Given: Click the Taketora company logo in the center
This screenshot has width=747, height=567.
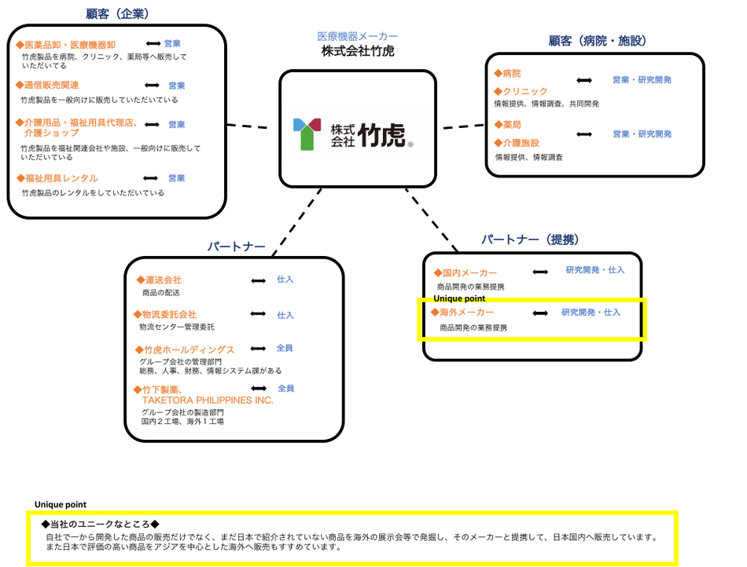Looking at the screenshot, I should (353, 134).
